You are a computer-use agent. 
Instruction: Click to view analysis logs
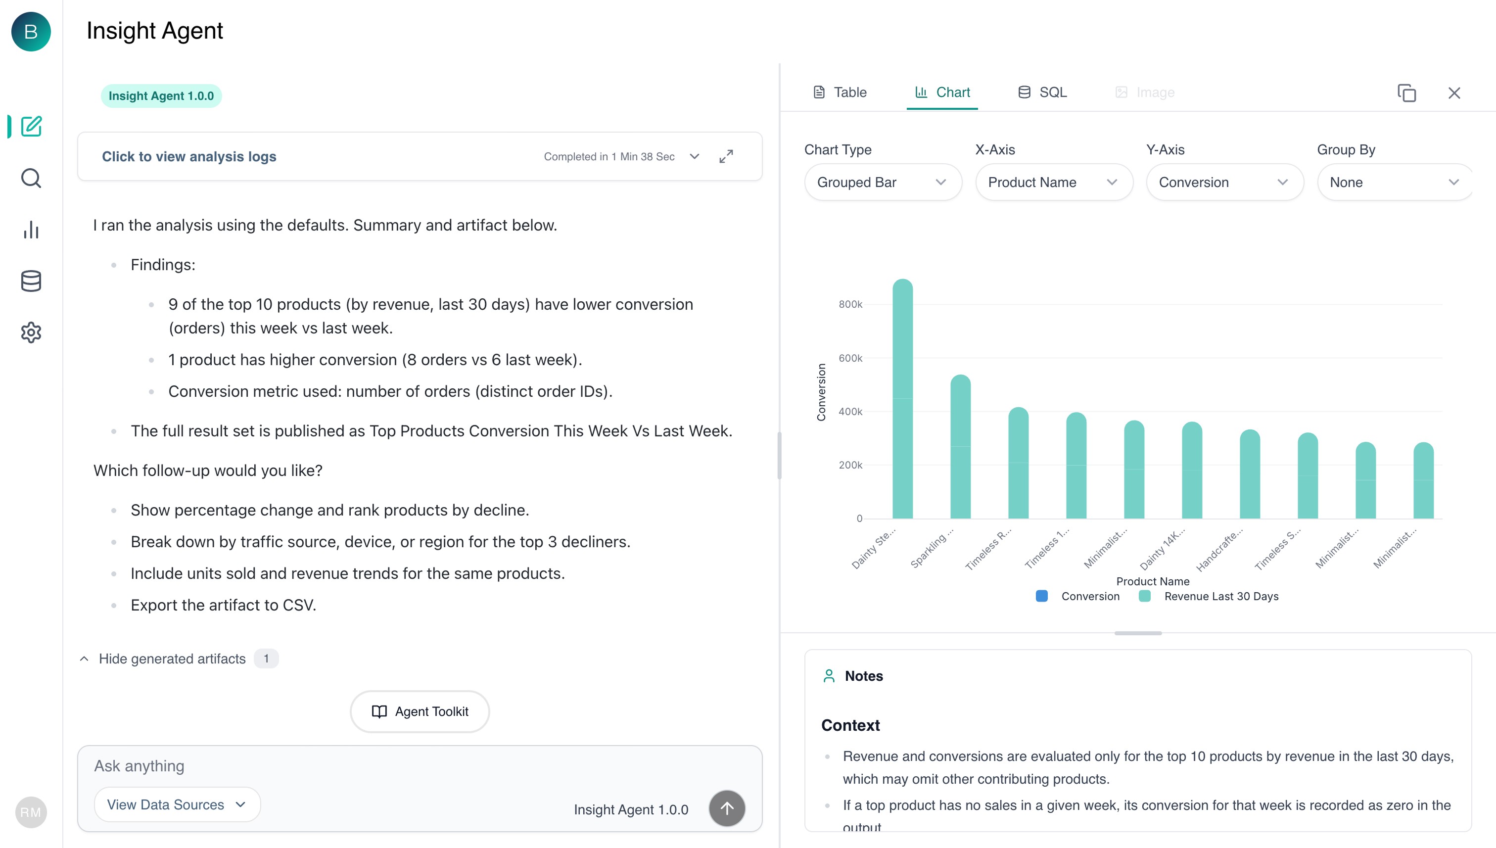coord(189,157)
